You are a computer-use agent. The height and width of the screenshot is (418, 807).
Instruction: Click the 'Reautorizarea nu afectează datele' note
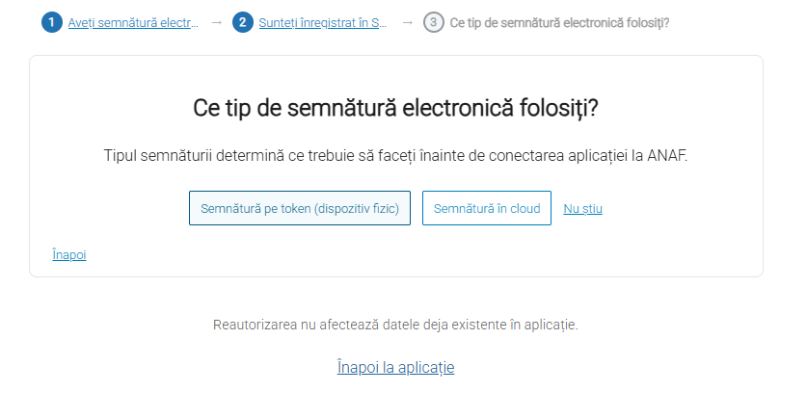pyautogui.click(x=395, y=325)
